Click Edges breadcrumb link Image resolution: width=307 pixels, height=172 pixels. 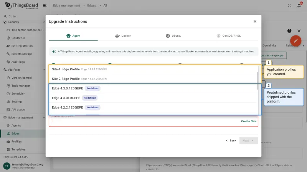tap(92, 5)
